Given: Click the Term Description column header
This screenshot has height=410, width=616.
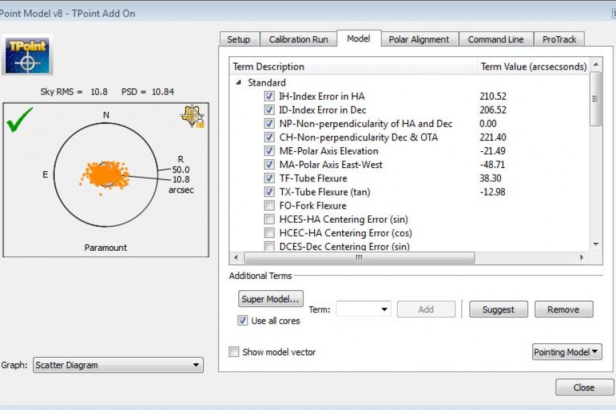Looking at the screenshot, I should (353, 66).
